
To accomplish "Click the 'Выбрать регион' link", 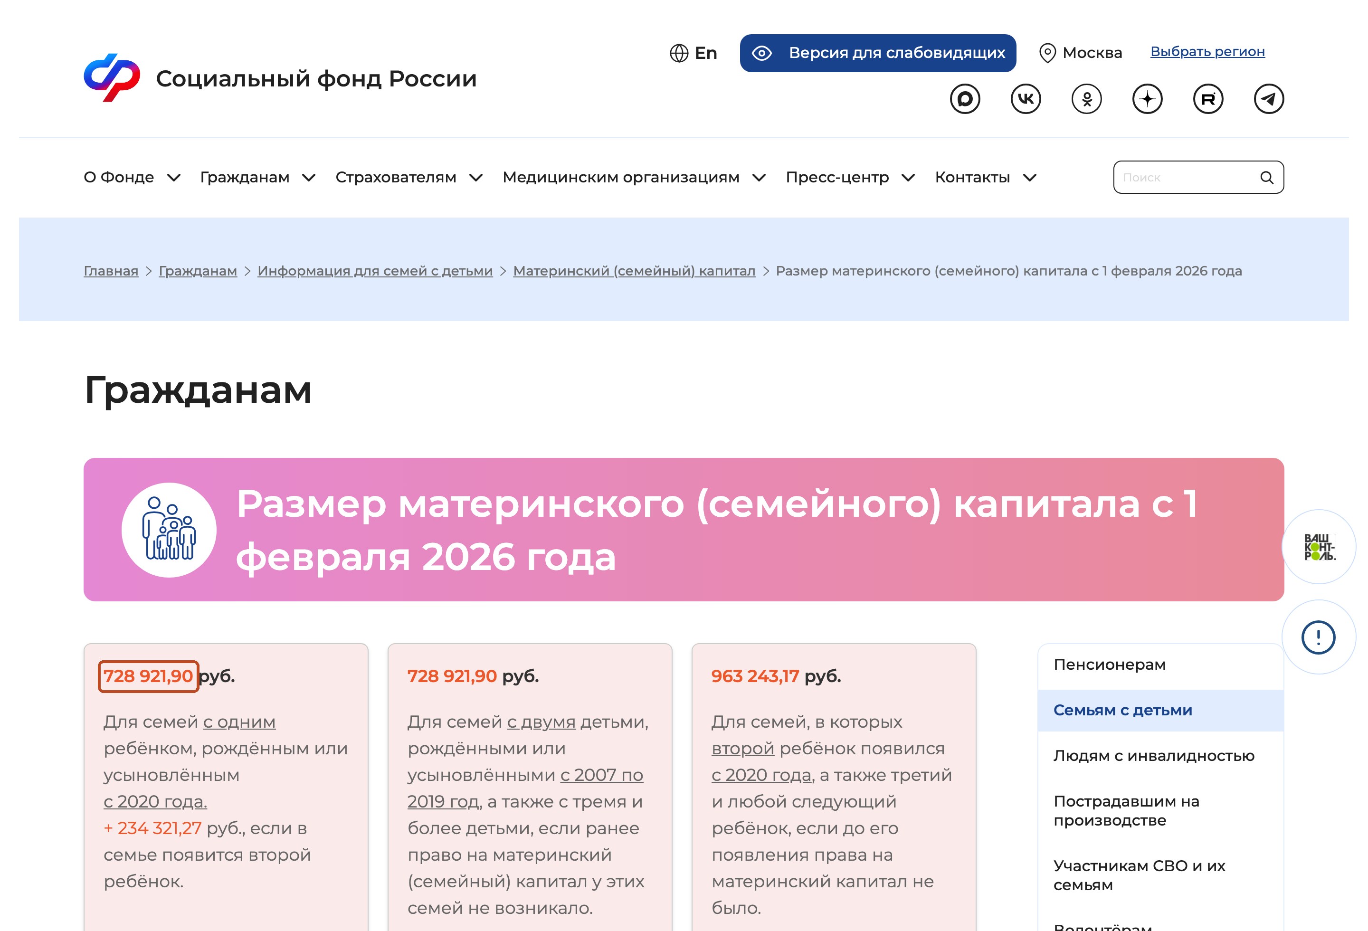I will [x=1207, y=52].
